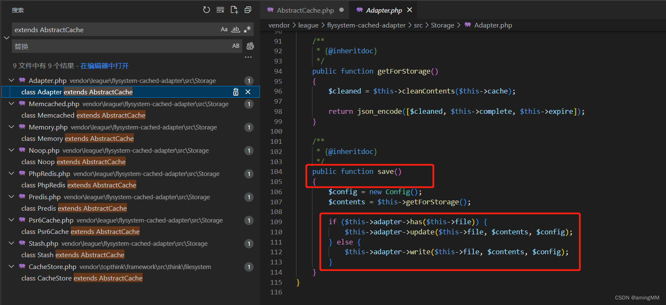Viewport: 666px width, 305px height.
Task: Close the Adapter.php editor tab
Action: coord(409,10)
